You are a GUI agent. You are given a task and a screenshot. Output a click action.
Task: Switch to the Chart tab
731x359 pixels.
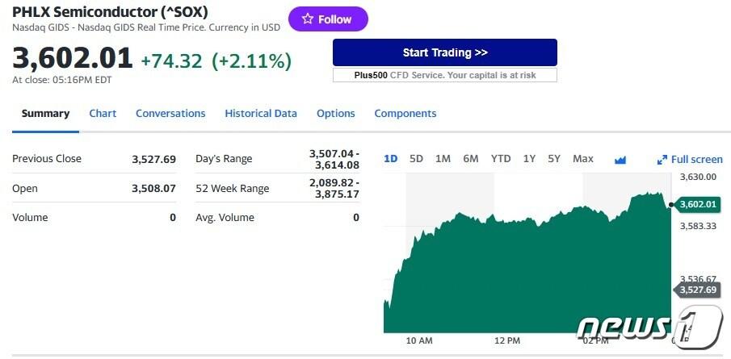point(103,114)
